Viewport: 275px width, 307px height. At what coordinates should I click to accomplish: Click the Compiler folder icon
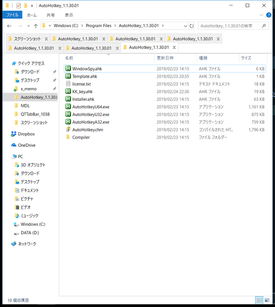[68, 137]
